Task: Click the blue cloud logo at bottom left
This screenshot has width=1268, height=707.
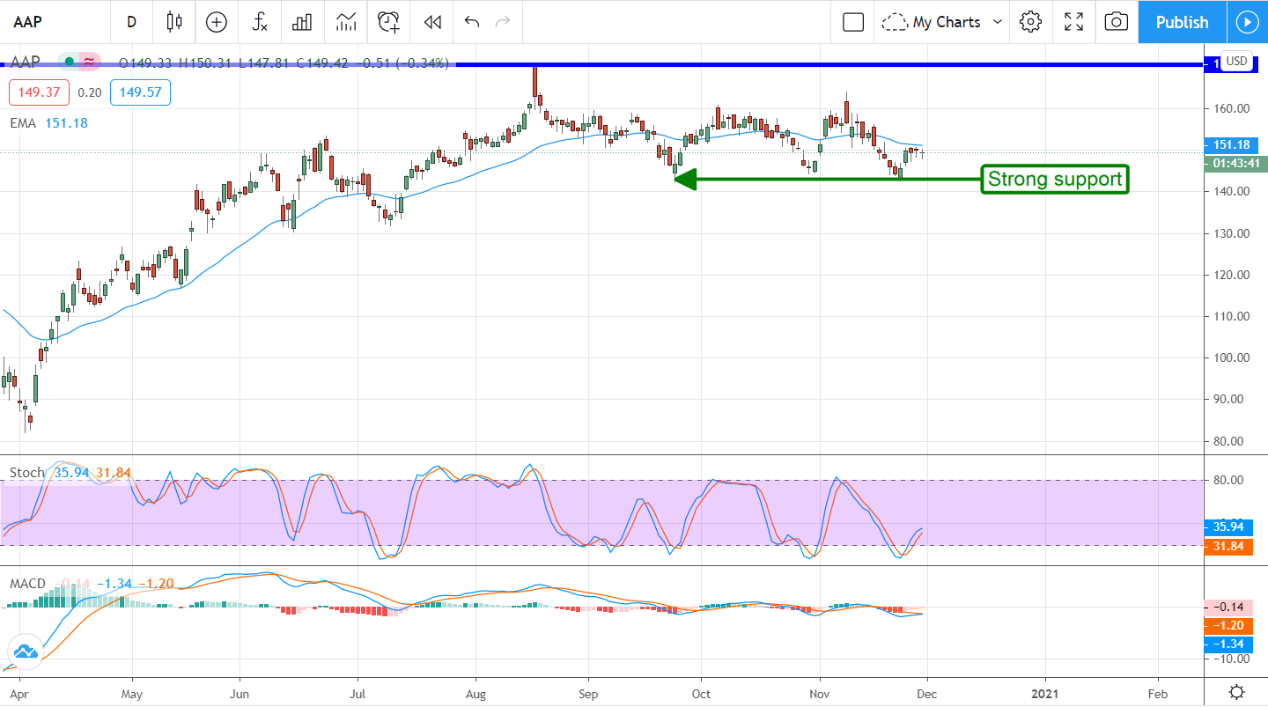Action: tap(25, 652)
